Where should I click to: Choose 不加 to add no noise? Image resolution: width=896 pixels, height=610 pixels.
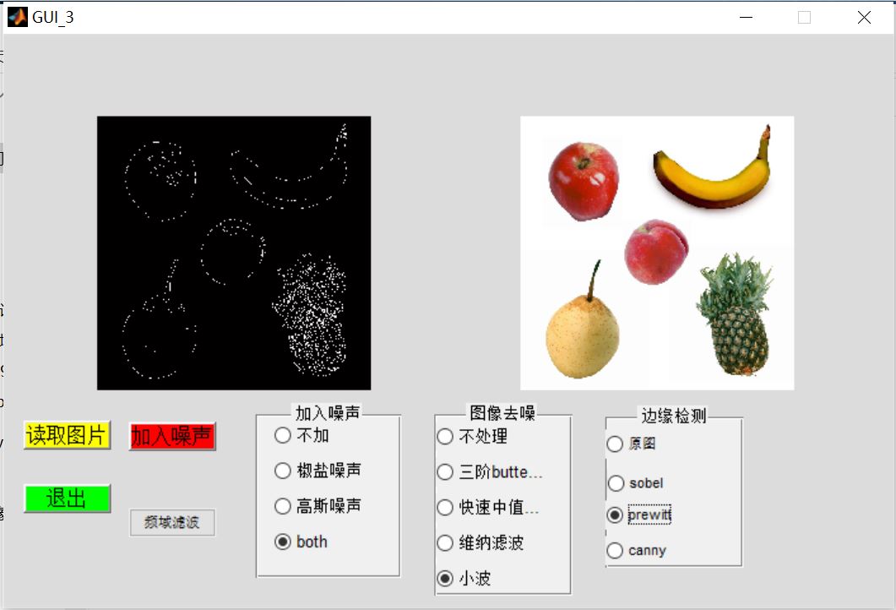pyautogui.click(x=282, y=436)
